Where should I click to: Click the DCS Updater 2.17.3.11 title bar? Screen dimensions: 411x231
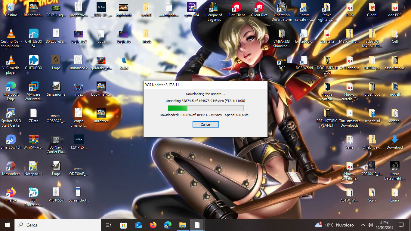pos(205,85)
